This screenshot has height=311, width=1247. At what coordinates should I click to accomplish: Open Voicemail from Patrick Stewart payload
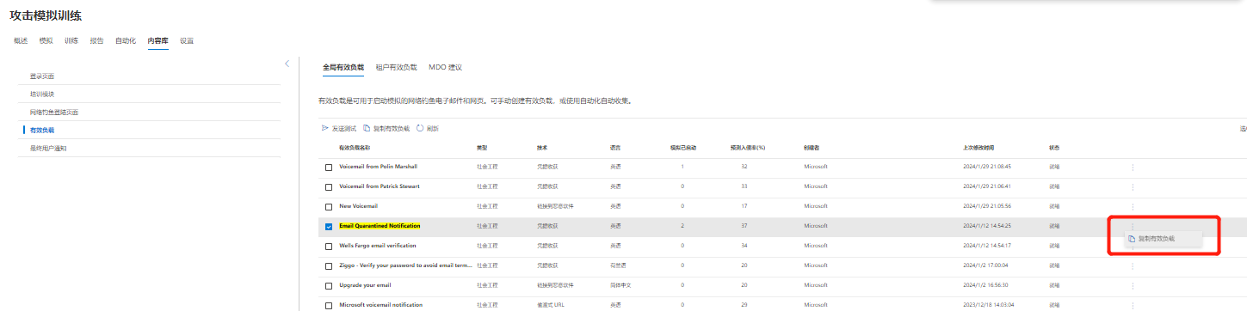click(380, 186)
